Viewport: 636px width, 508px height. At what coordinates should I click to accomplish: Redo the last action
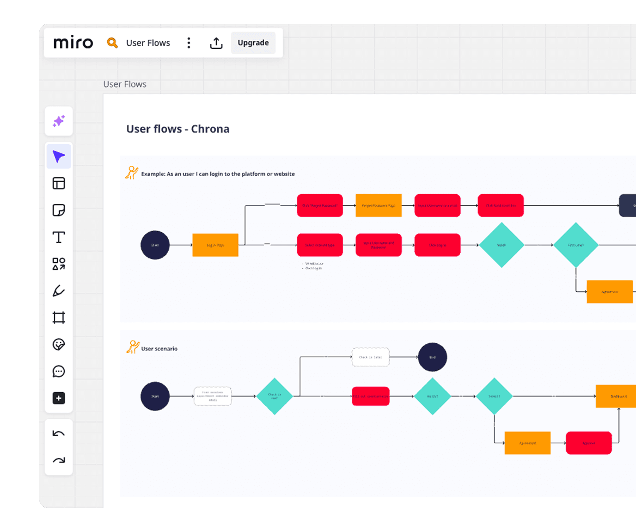[x=59, y=461]
